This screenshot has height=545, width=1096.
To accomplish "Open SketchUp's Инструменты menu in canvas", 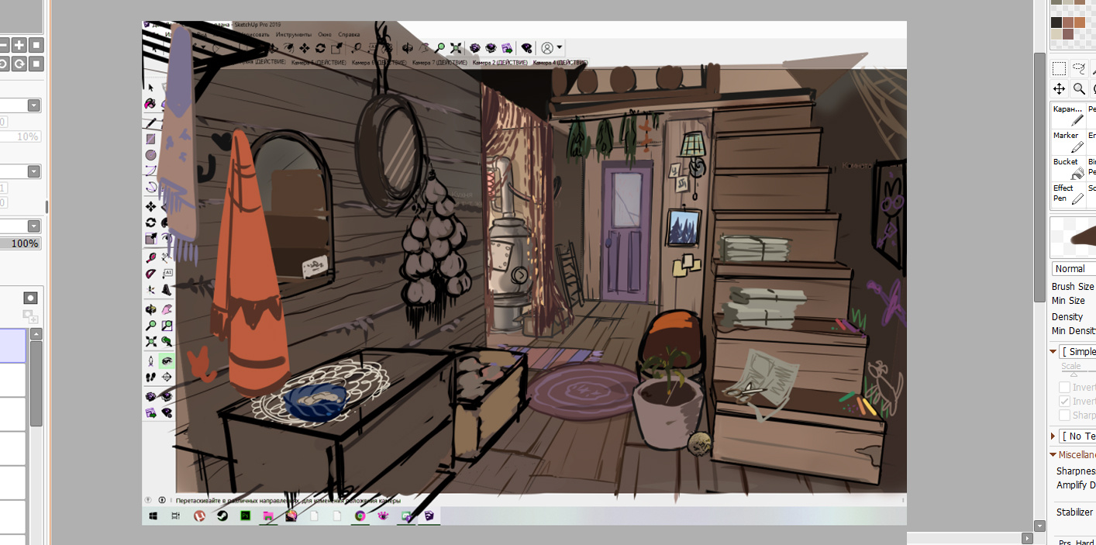I will [293, 34].
